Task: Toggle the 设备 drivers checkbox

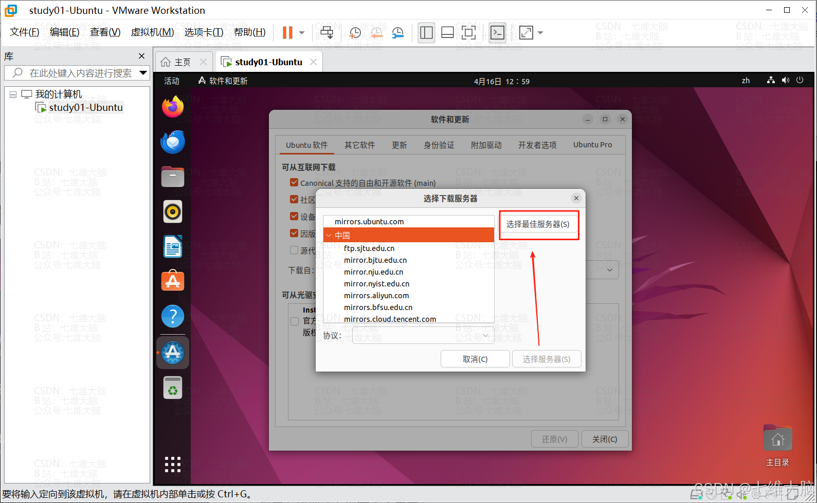Action: (294, 216)
